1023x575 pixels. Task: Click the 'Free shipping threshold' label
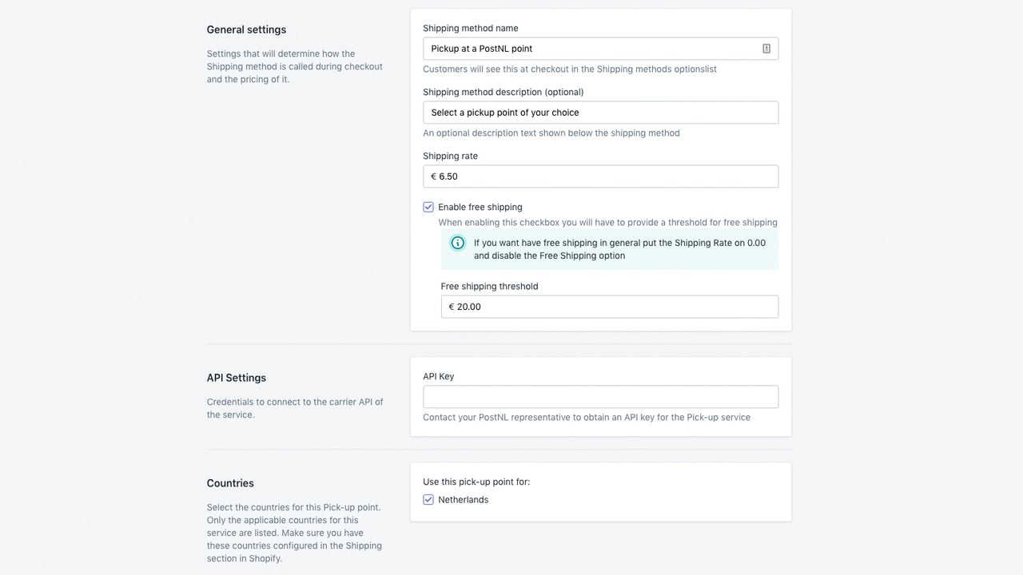point(489,286)
